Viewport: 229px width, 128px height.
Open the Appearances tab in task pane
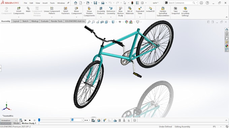coord(227,46)
